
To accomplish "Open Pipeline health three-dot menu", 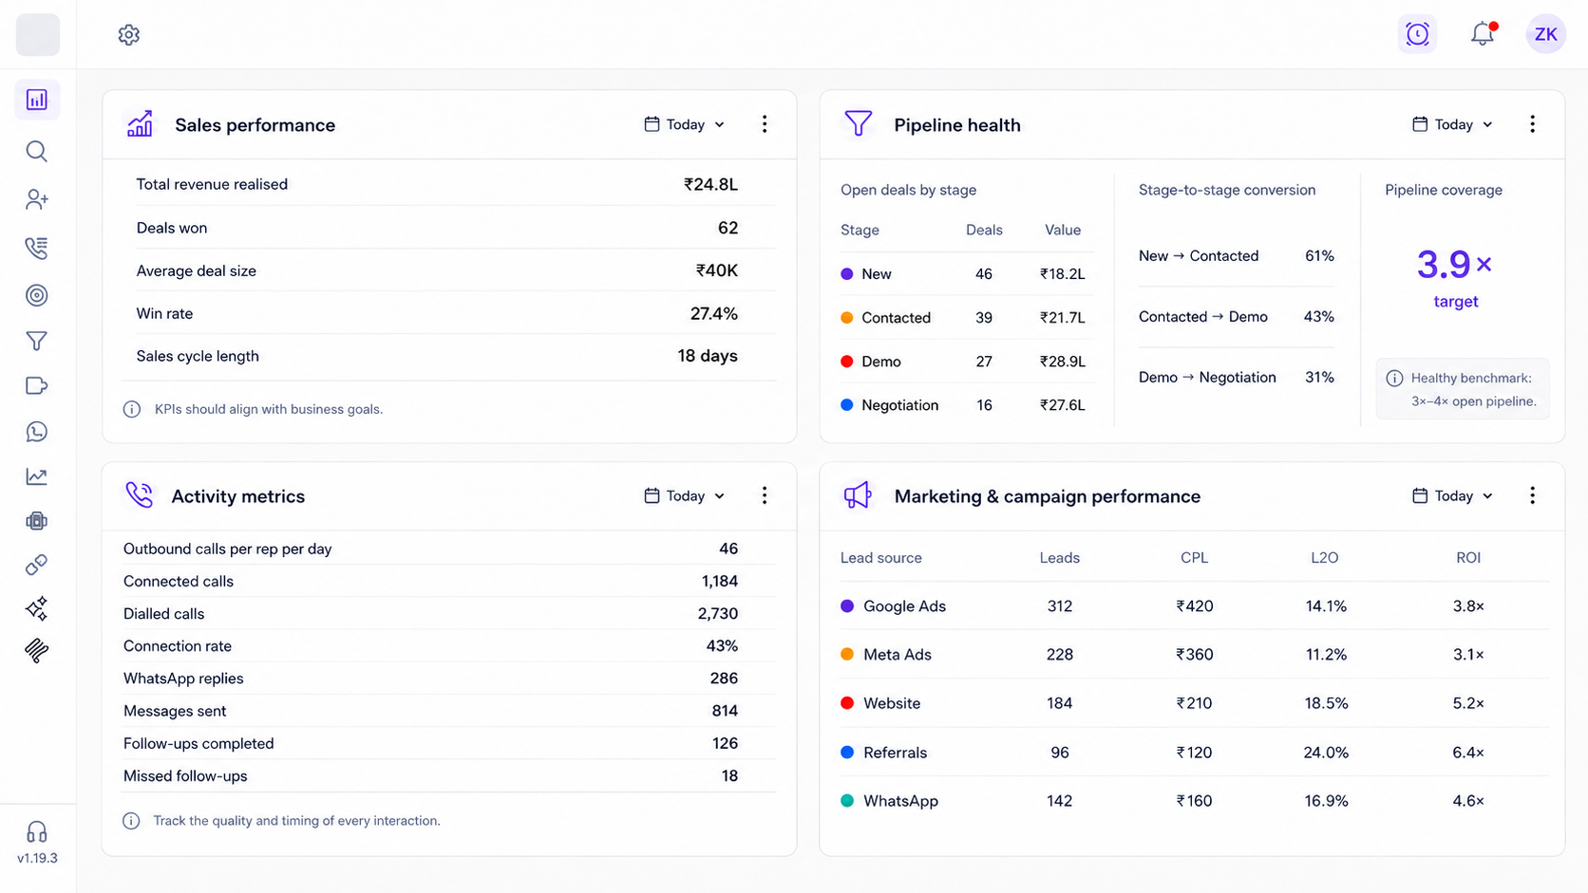I will [1532, 124].
